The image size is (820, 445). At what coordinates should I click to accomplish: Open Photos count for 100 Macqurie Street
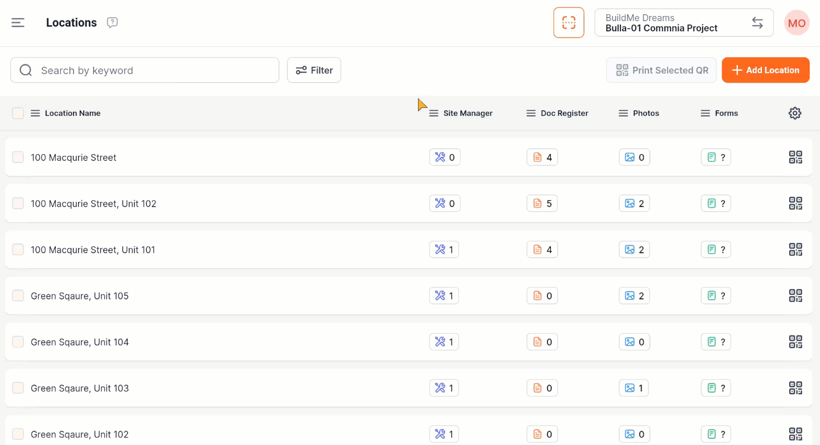[634, 157]
